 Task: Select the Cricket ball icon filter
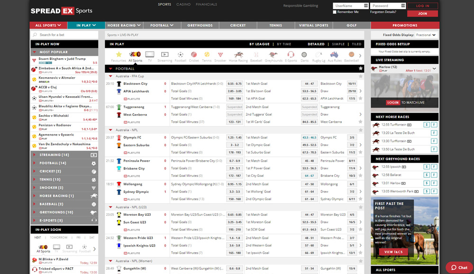coord(194,56)
